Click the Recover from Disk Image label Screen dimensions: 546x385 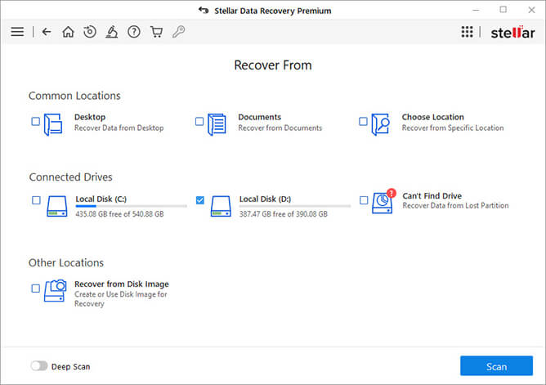[x=122, y=284]
